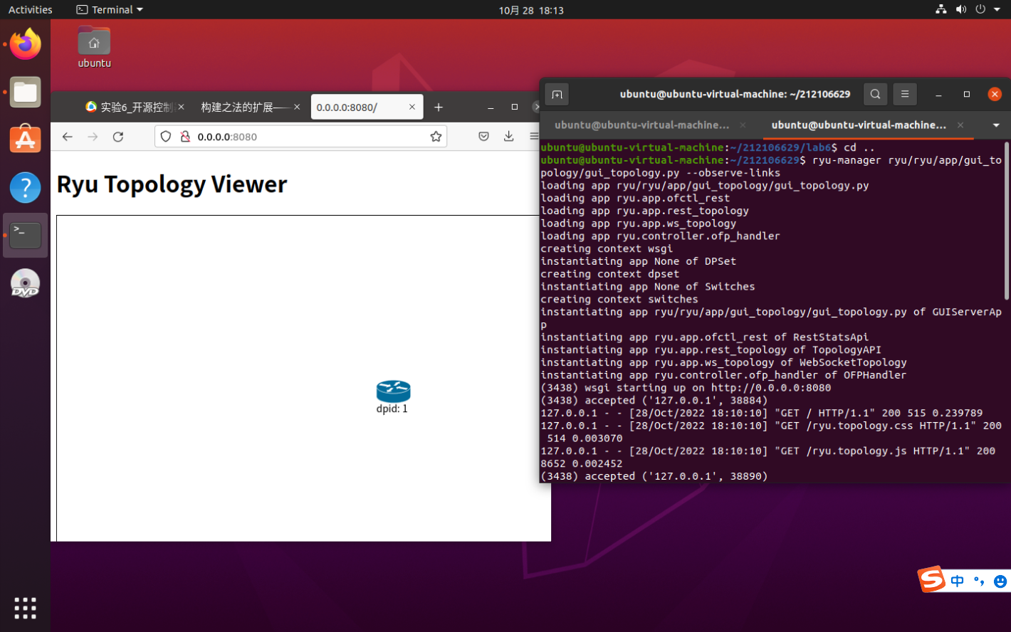Click the dpid: 1 label under the switch
Image resolution: width=1011 pixels, height=632 pixels.
pyautogui.click(x=392, y=409)
